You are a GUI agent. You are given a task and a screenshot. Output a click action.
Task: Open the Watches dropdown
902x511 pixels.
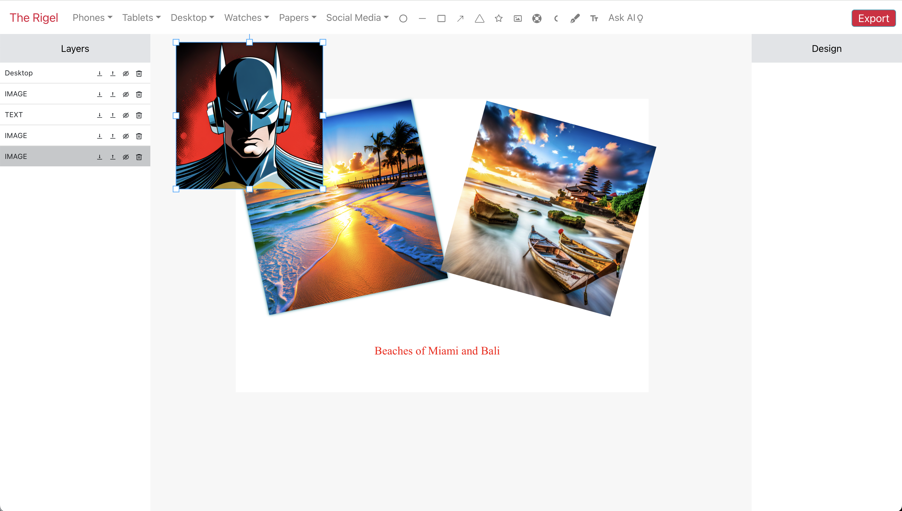246,18
